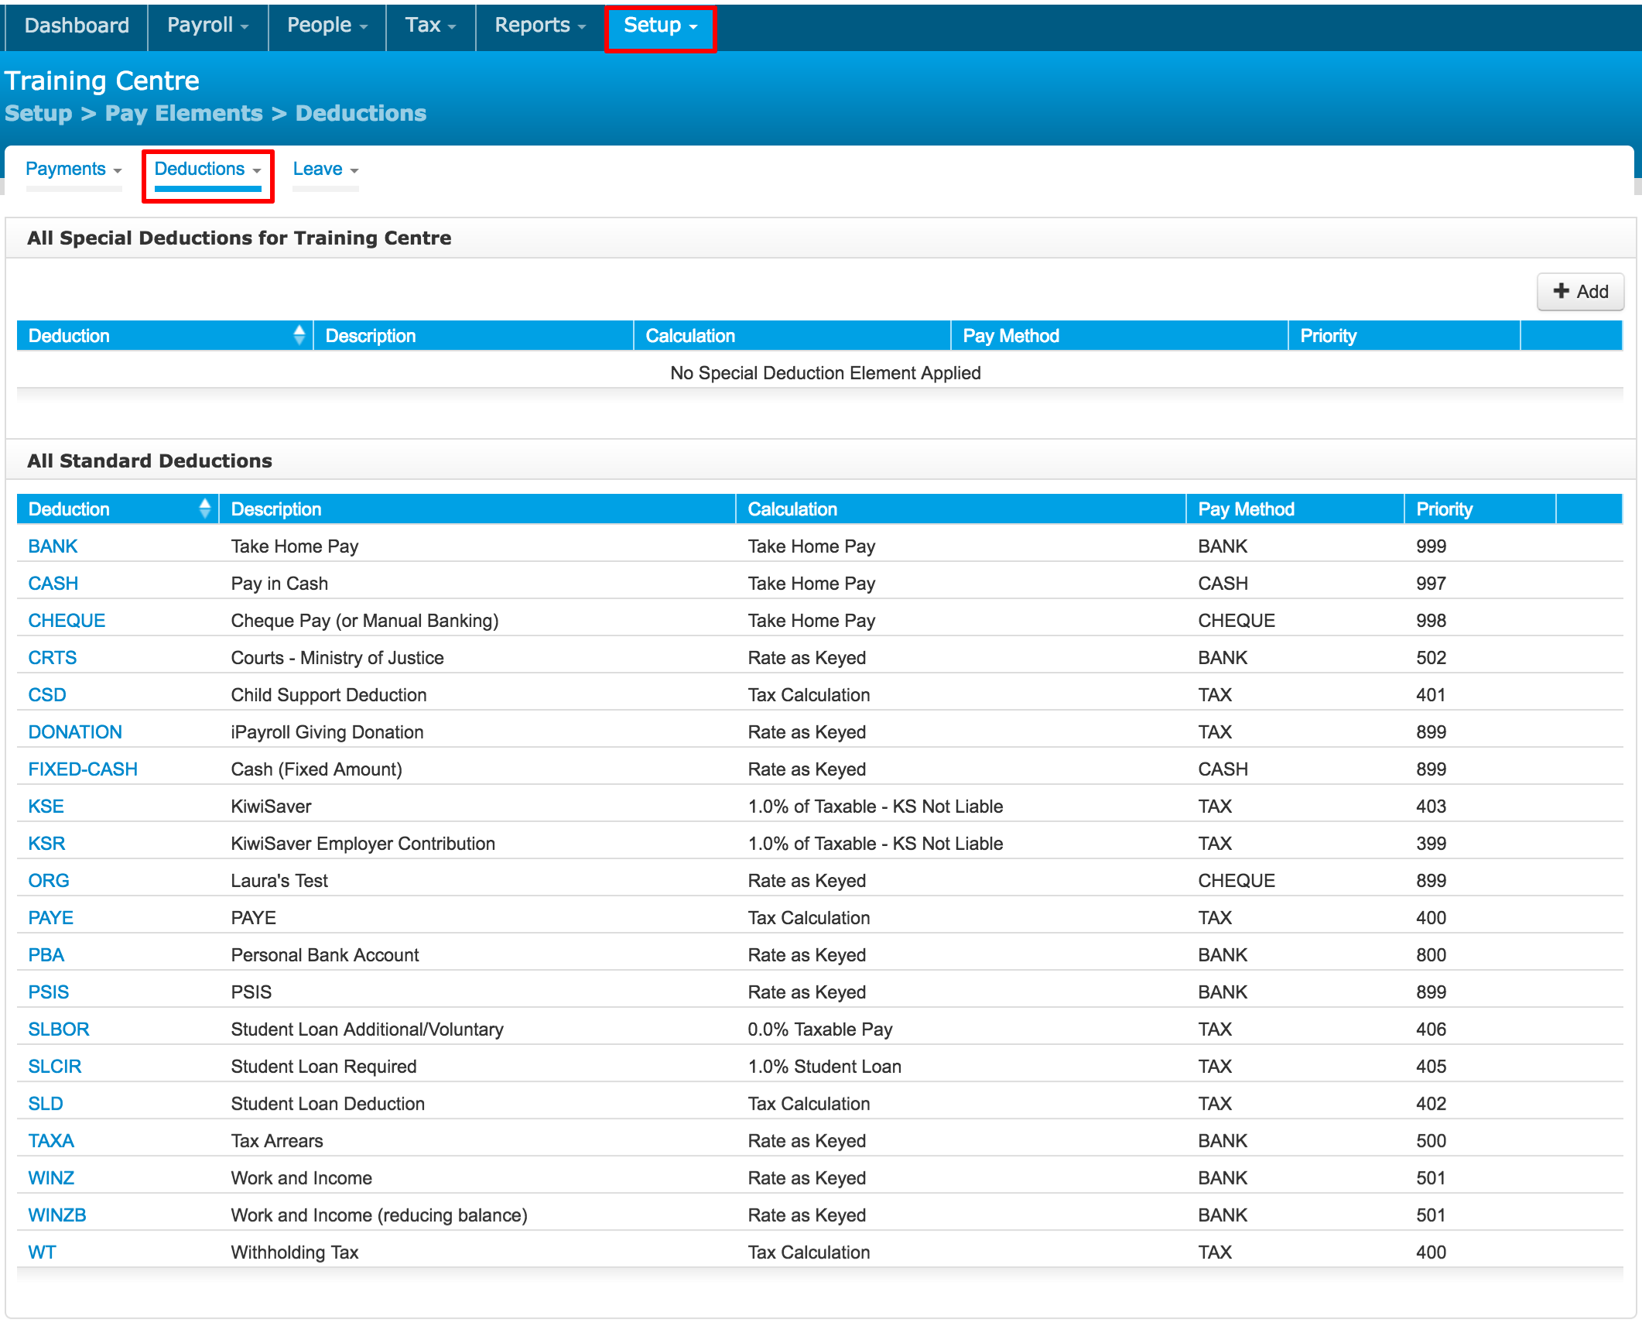
Task: Open the Payments tab dropdown
Action: [74, 170]
